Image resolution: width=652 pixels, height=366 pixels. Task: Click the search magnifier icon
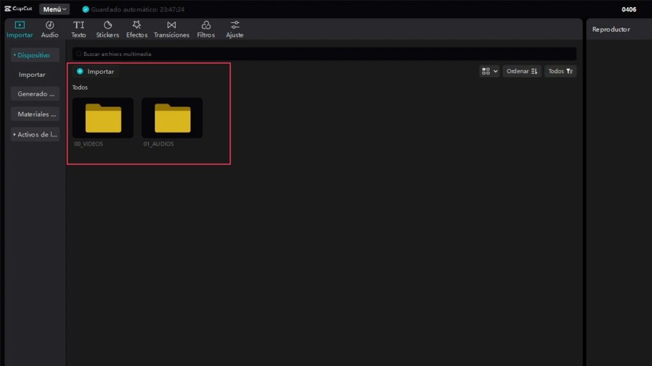coord(78,54)
